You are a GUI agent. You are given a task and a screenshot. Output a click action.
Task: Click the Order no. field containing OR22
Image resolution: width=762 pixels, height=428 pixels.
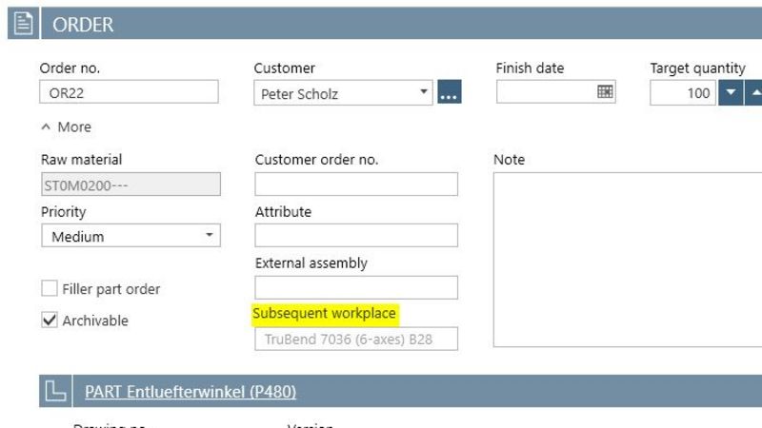(x=129, y=92)
